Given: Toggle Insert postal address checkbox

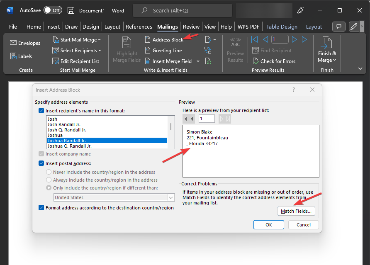Looking at the screenshot, I should pos(41,163).
